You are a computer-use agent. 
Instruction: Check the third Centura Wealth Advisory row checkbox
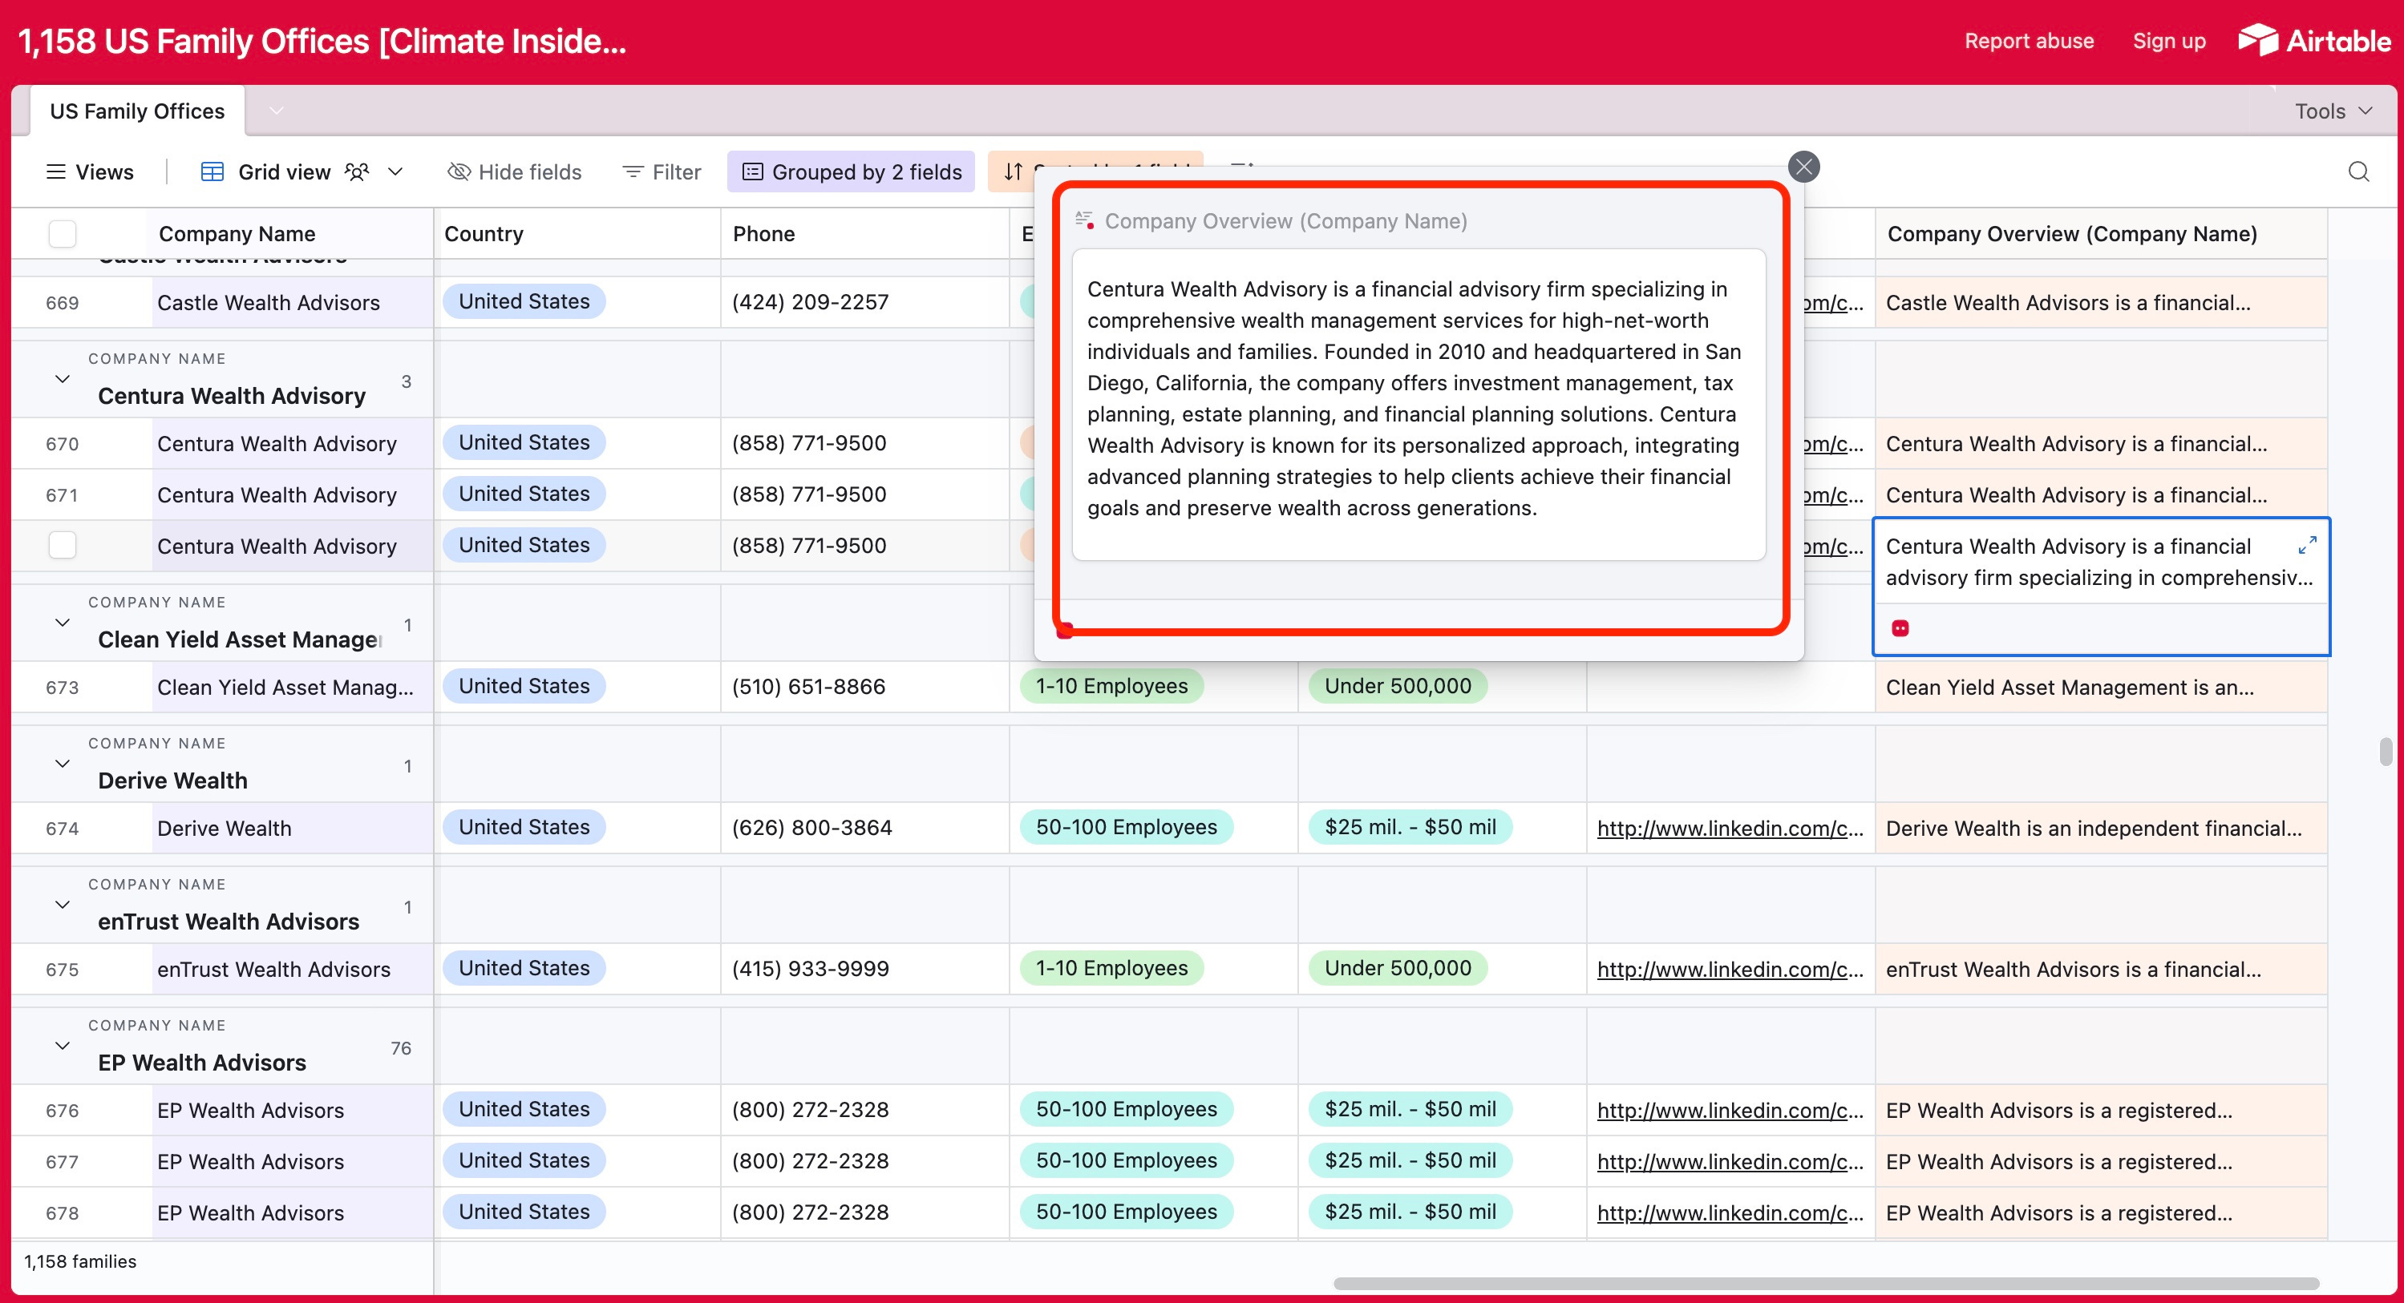point(62,545)
